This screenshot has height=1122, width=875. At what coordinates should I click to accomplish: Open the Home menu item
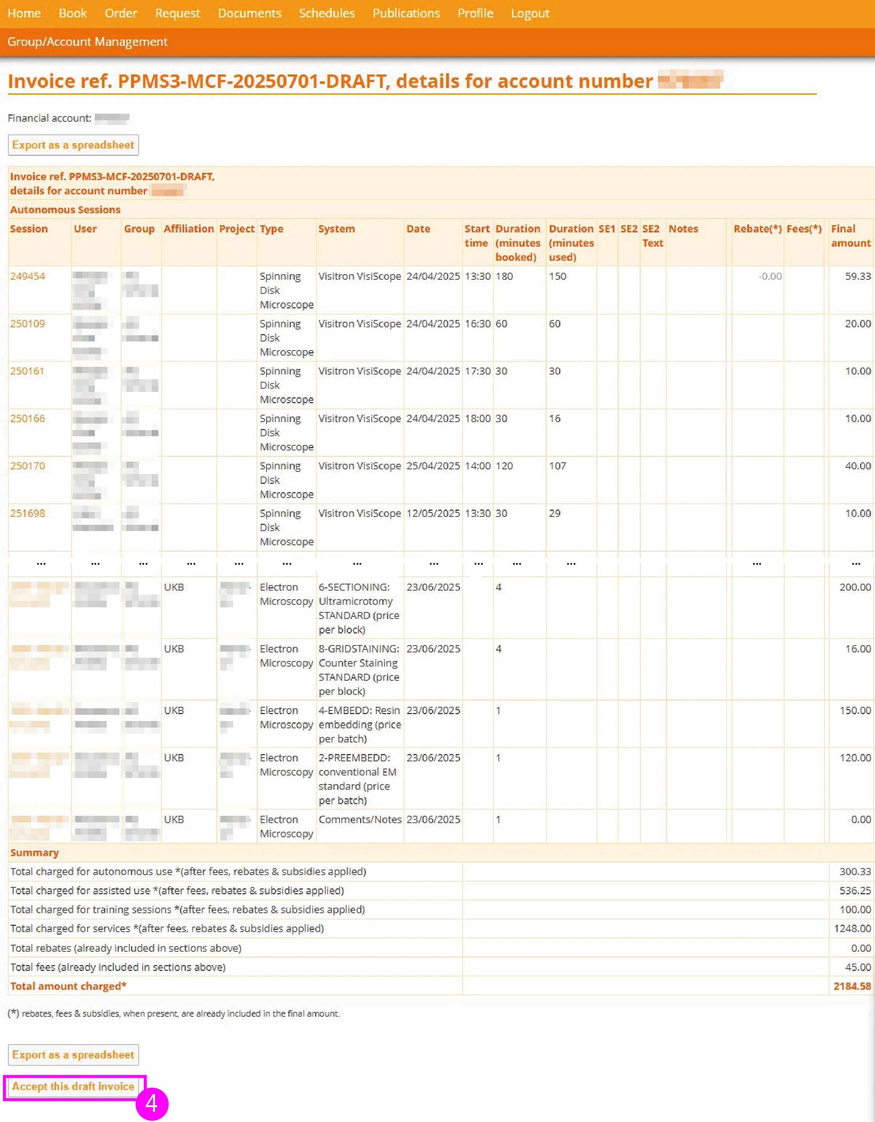[x=24, y=13]
